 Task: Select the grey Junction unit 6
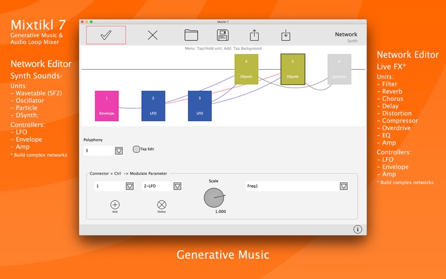(x=340, y=69)
